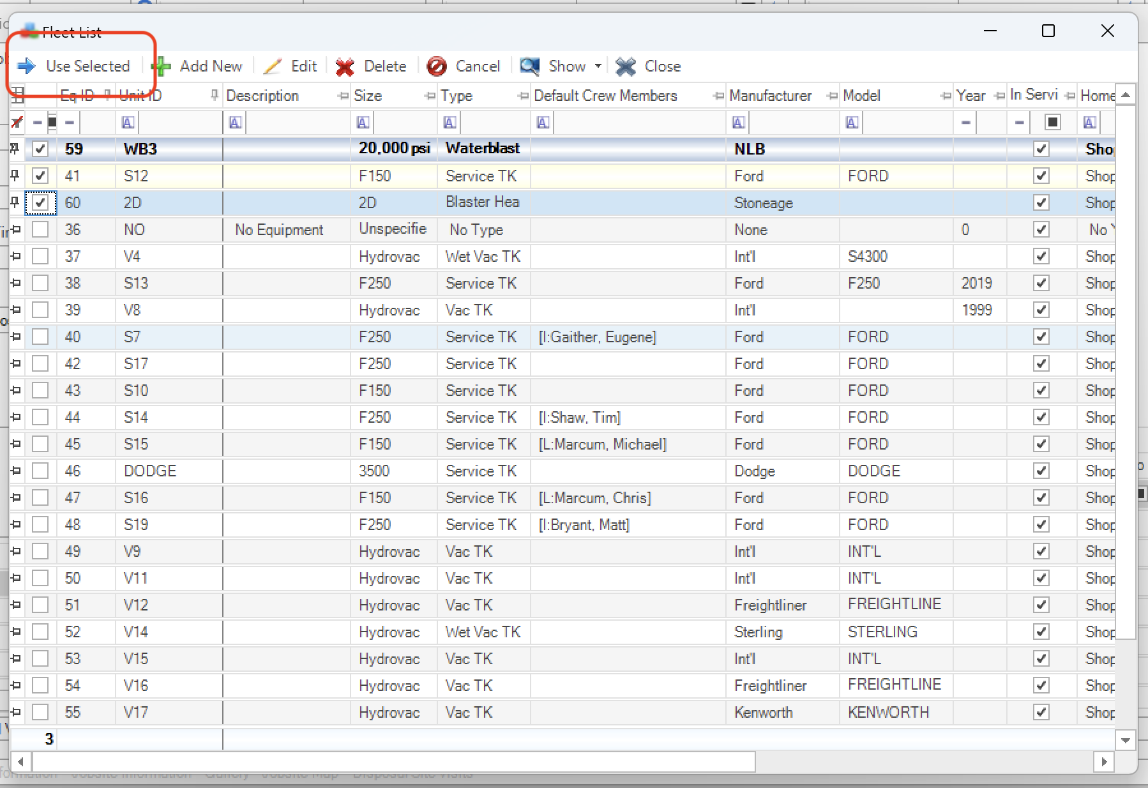Click the red X Delete icon

coord(345,66)
